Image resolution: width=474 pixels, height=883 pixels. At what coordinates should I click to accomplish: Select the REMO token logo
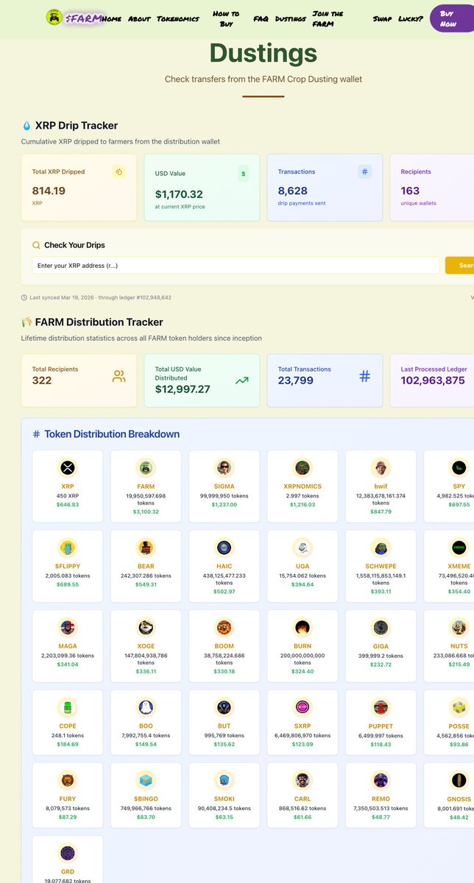381,780
